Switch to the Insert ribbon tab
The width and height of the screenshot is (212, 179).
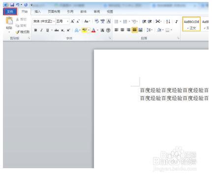(x=37, y=11)
